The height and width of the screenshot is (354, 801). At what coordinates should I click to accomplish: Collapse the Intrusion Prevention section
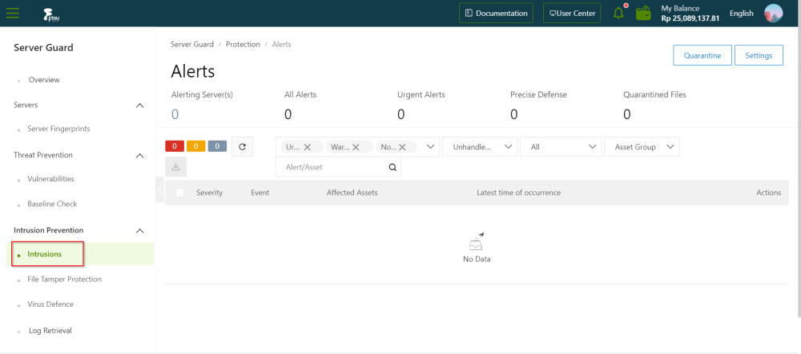[139, 231]
